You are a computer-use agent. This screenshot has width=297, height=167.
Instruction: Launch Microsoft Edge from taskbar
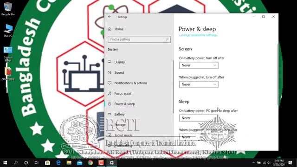point(58,163)
